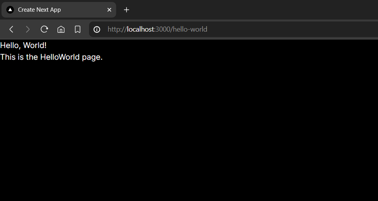Click the Next.js favicon on the tab
The image size is (378, 201).
coord(10,10)
